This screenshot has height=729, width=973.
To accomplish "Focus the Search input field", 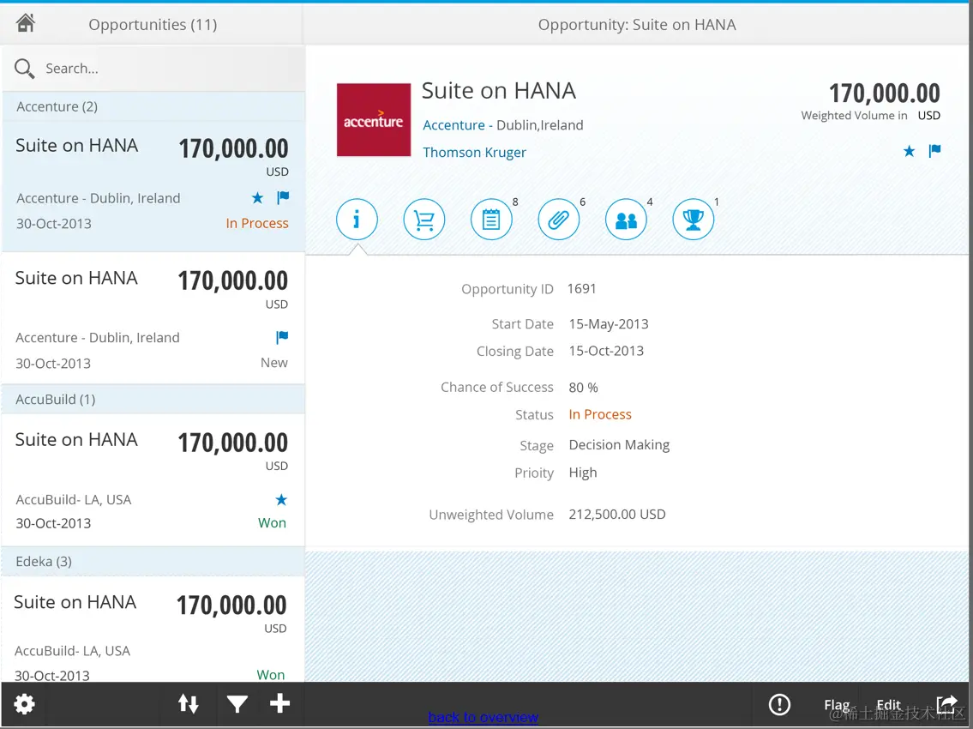I will [153, 69].
